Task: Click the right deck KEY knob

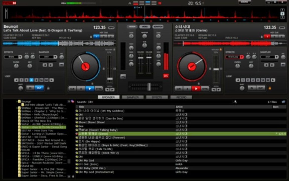Action: click(x=251, y=66)
